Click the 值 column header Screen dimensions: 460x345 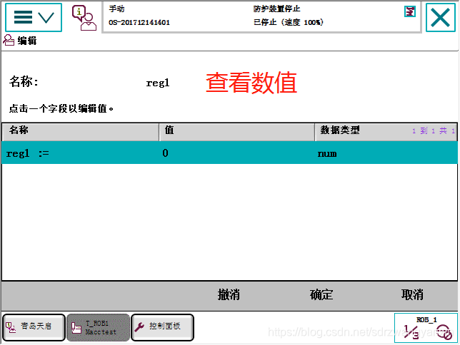(x=236, y=132)
